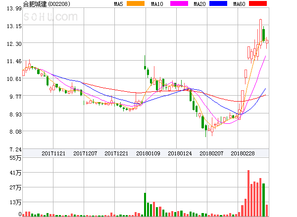Click the 55万 volume axis label
Image resolution: width=297 pixels, height=217 pixels.
click(x=15, y=158)
